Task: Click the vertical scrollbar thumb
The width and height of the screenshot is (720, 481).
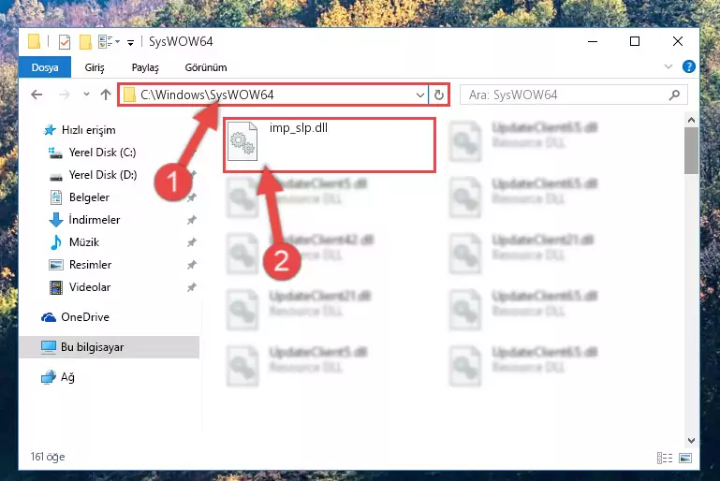Action: click(691, 151)
